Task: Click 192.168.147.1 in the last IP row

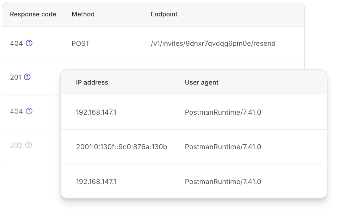Action: coord(96,182)
